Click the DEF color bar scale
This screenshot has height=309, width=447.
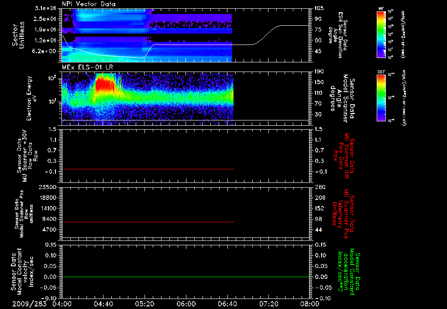(x=382, y=98)
